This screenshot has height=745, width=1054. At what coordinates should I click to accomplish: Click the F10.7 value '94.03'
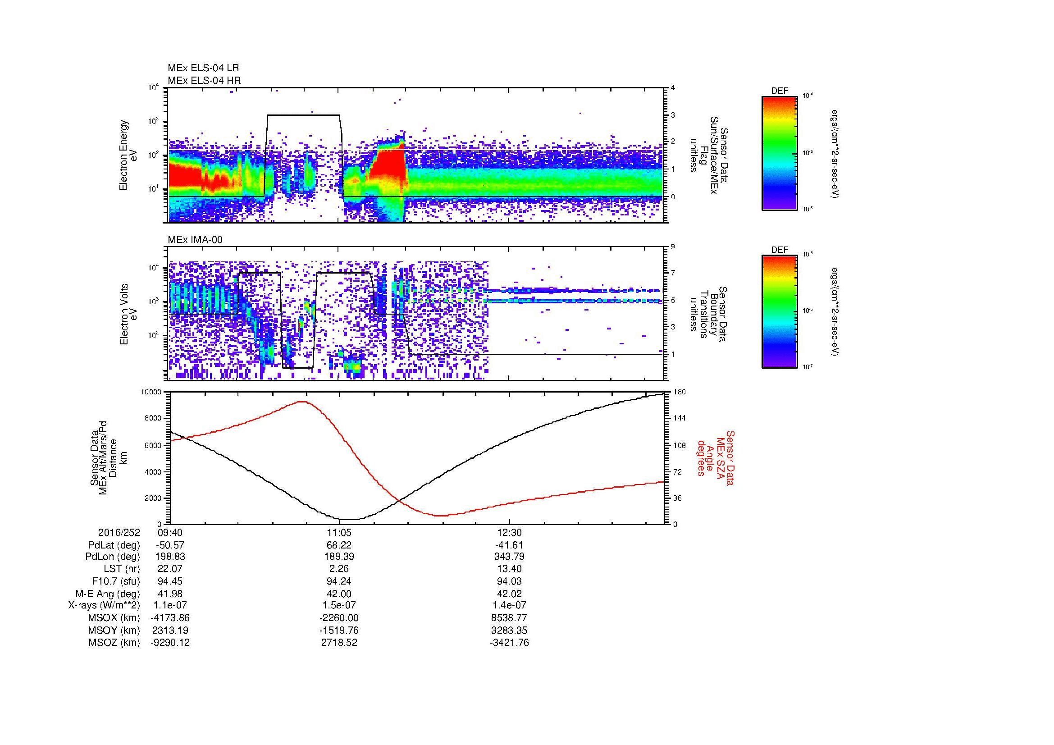pos(509,581)
